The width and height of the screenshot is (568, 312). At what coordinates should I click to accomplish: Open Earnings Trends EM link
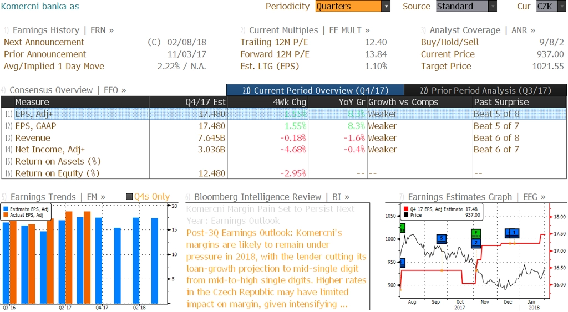[58, 197]
